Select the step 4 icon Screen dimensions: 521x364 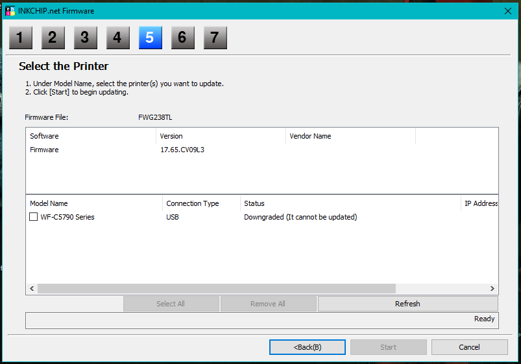point(117,38)
